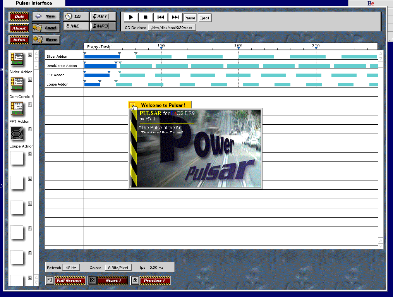
Task: Click the cyan triangle marker above Slider Addon track
Action: pos(136,53)
